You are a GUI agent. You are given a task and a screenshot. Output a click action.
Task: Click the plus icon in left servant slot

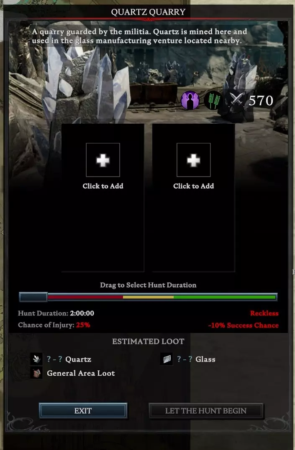(x=103, y=160)
